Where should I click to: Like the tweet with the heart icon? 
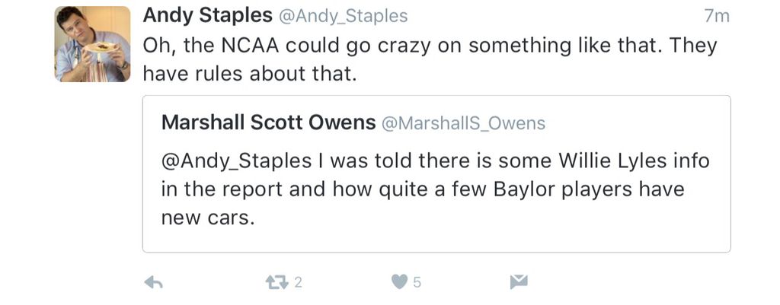[x=399, y=282]
